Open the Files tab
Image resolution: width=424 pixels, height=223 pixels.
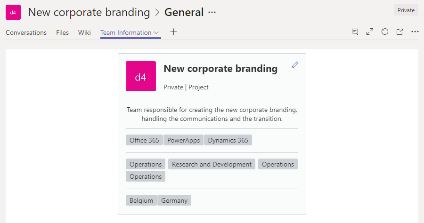tap(62, 32)
